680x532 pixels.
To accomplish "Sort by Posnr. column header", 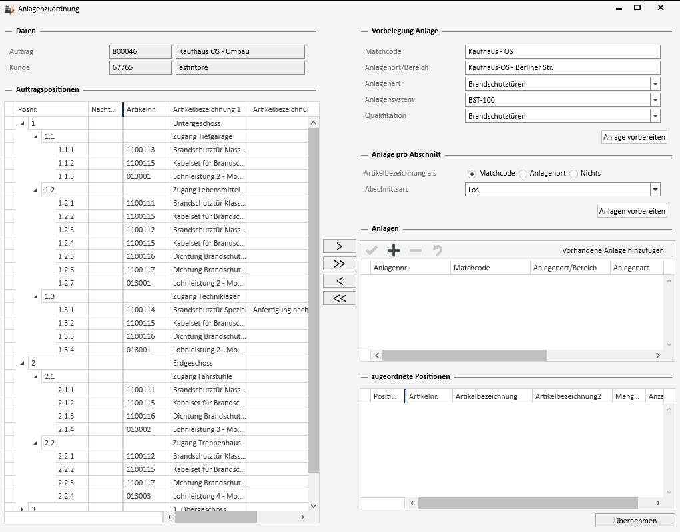I will point(51,109).
